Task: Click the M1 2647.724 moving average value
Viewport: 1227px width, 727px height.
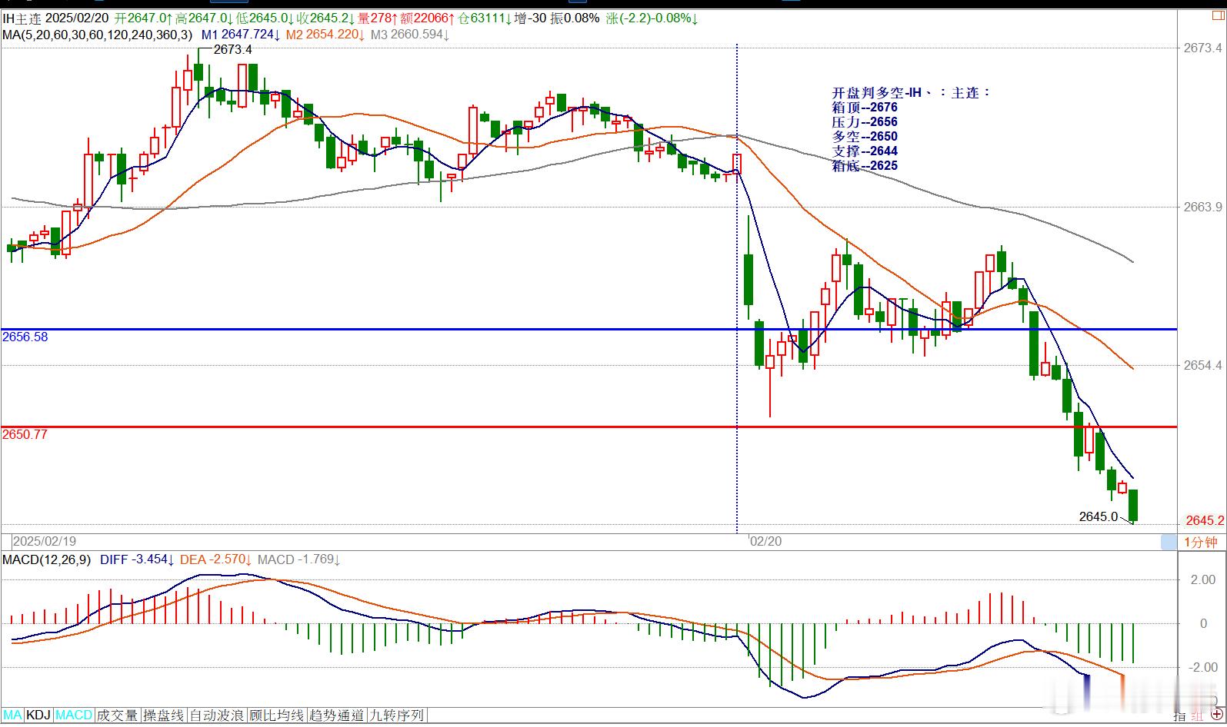Action: point(241,35)
